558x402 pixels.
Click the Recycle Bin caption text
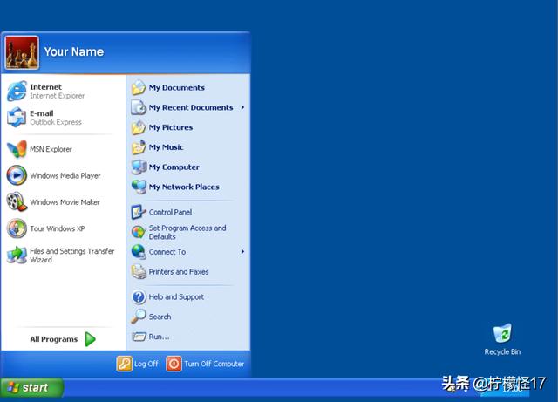[502, 351]
